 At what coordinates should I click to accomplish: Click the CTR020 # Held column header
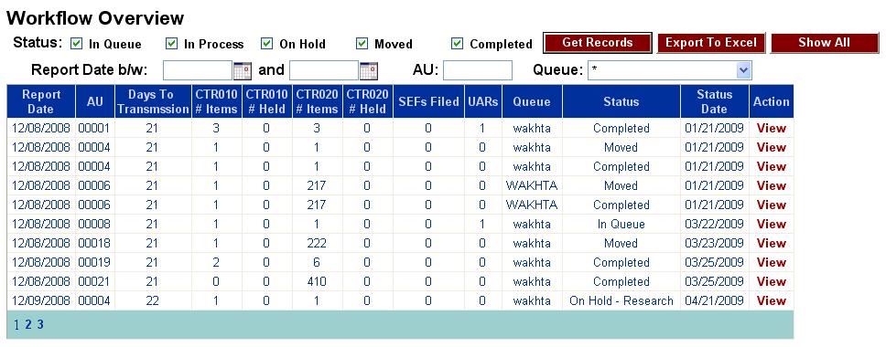(x=367, y=102)
